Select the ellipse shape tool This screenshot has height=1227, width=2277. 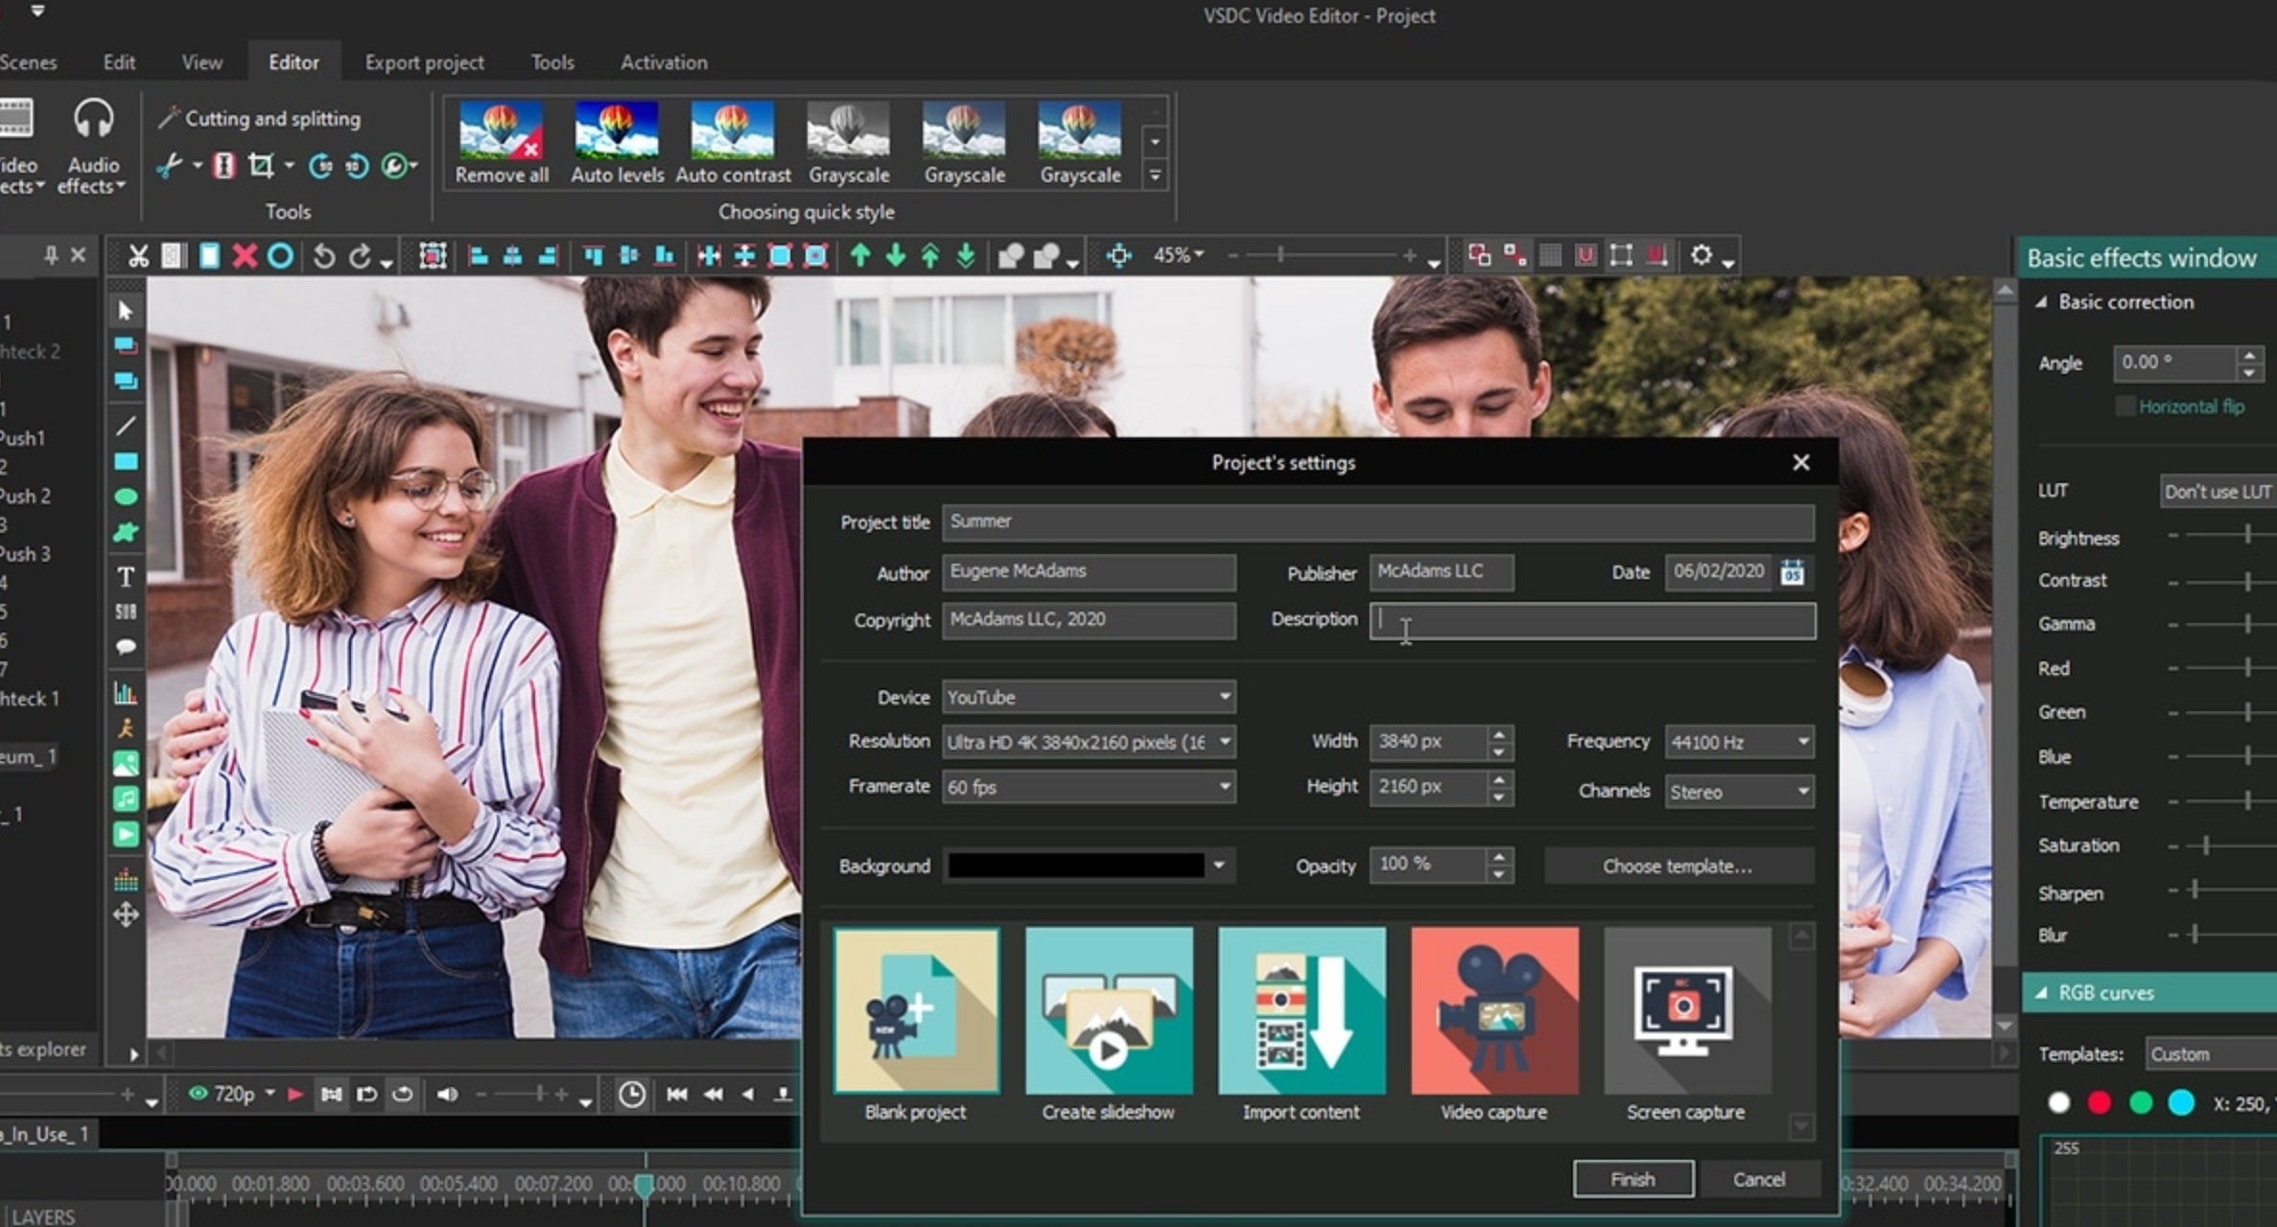coord(126,497)
